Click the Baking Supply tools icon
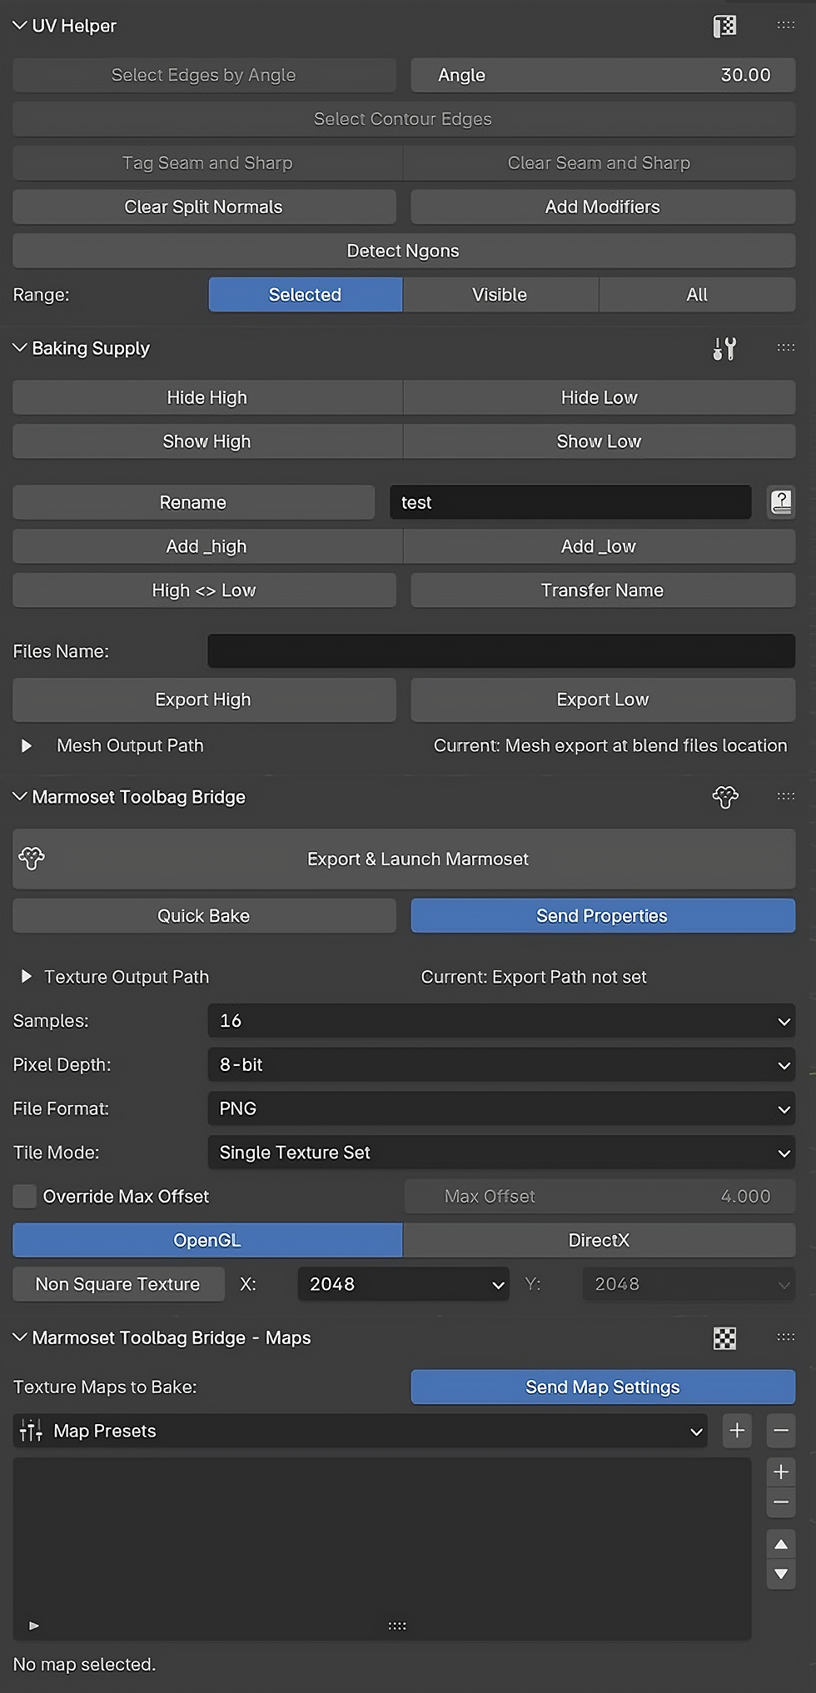The width and height of the screenshot is (816, 1693). tap(724, 348)
